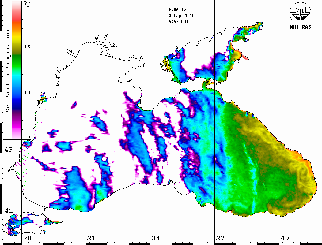Click the °C unit label
322x245 pixels.
[x=27, y=4]
